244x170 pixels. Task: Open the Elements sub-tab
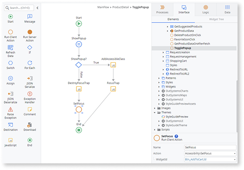pyautogui.click(x=173, y=19)
